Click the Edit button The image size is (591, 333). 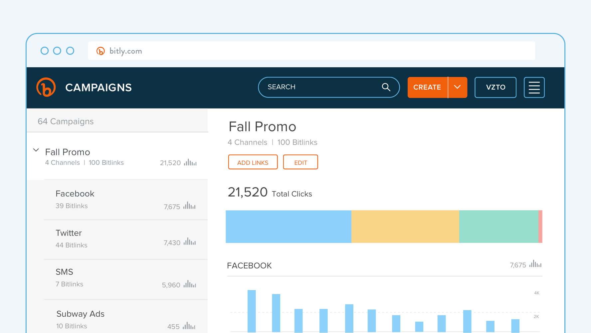tap(300, 162)
